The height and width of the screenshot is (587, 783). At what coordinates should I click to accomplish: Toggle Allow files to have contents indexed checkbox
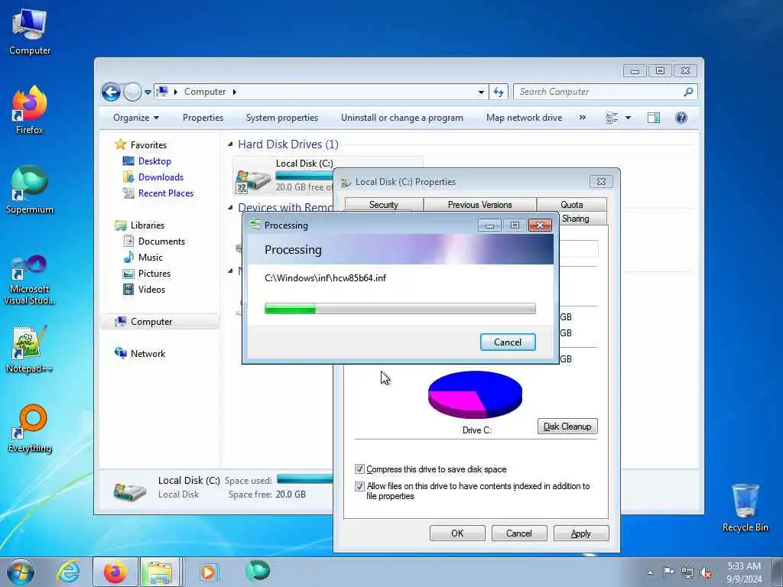pyautogui.click(x=359, y=486)
